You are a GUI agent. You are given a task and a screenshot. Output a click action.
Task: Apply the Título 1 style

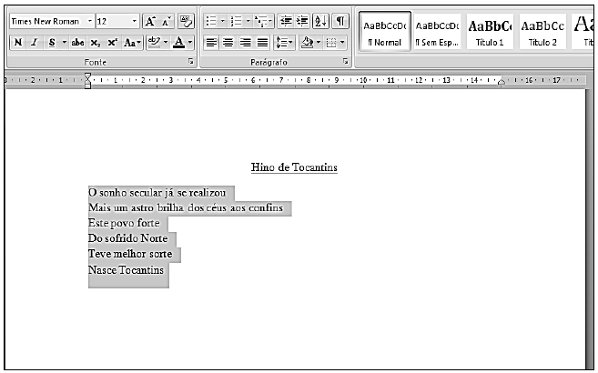point(491,32)
